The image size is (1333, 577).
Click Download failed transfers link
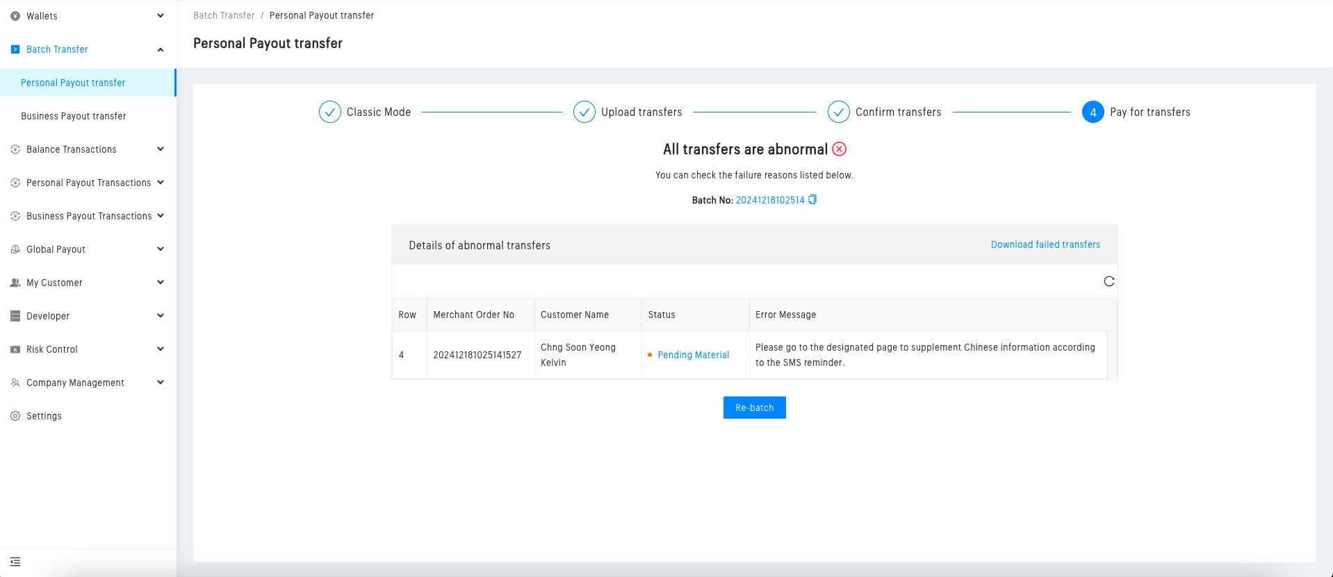(1045, 244)
